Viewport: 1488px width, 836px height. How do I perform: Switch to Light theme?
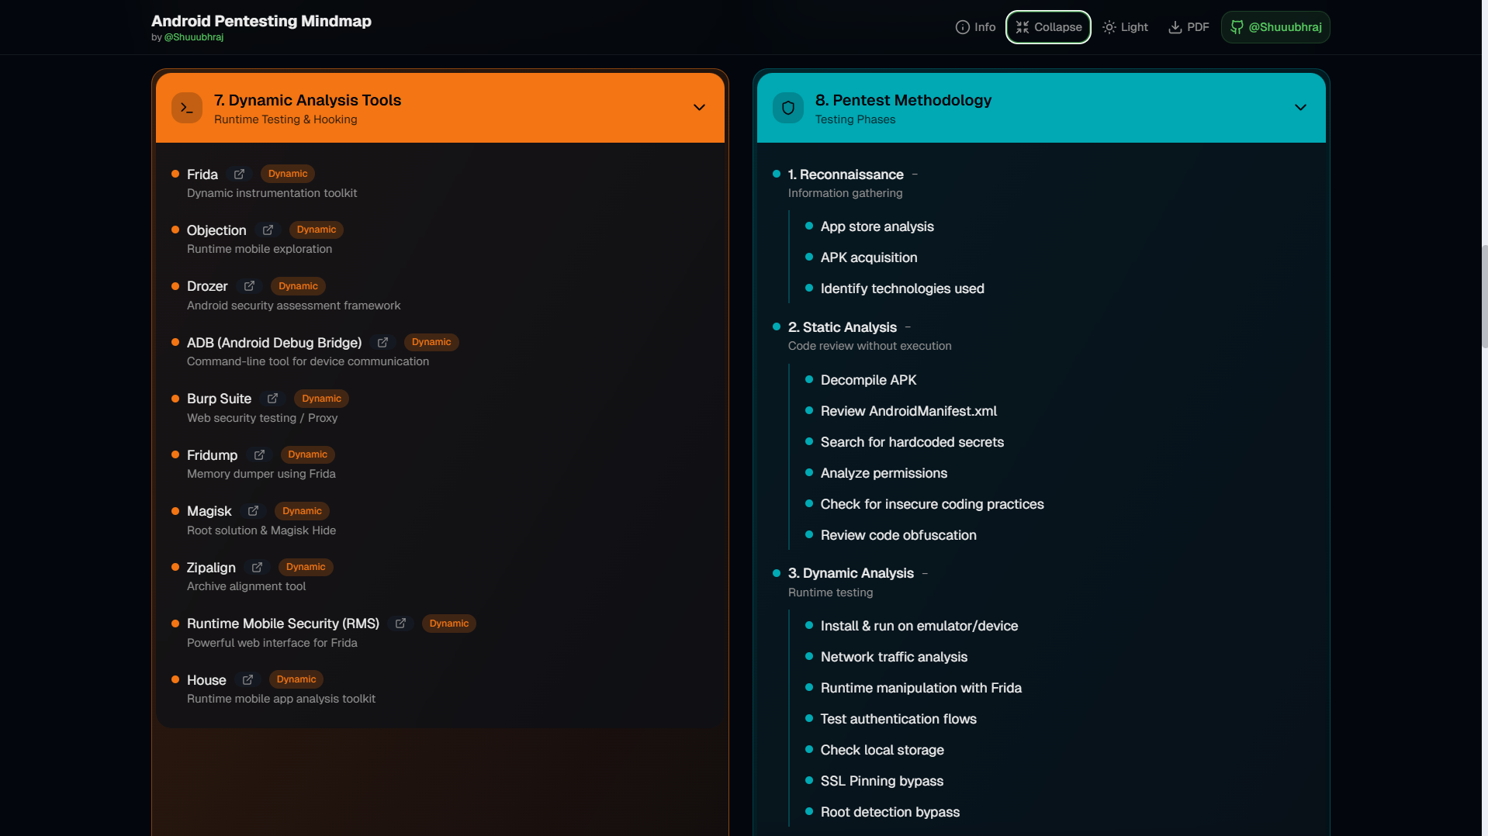pos(1125,27)
